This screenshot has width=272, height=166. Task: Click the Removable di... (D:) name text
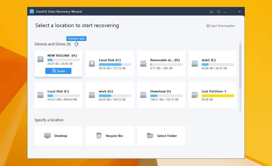(165, 60)
